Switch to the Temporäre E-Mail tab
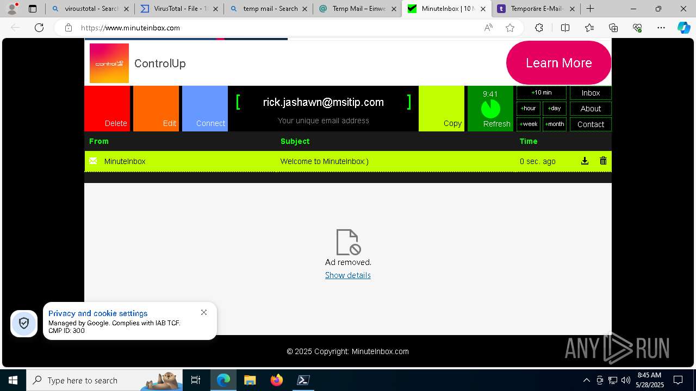Viewport: 696px width, 391px height. click(x=536, y=9)
